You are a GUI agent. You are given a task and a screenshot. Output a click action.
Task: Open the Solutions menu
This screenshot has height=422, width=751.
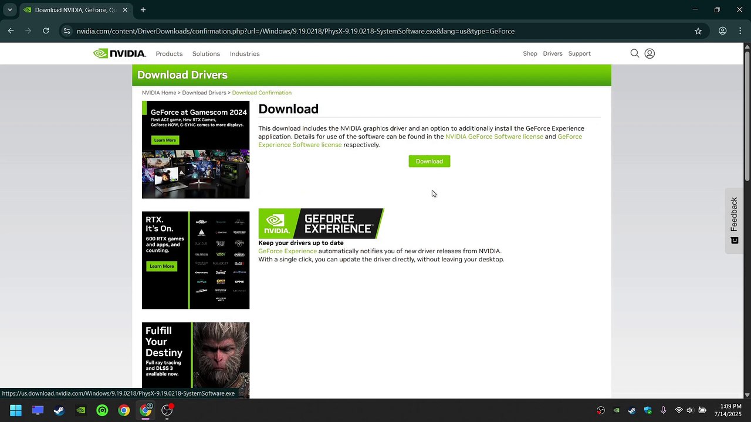tap(206, 53)
